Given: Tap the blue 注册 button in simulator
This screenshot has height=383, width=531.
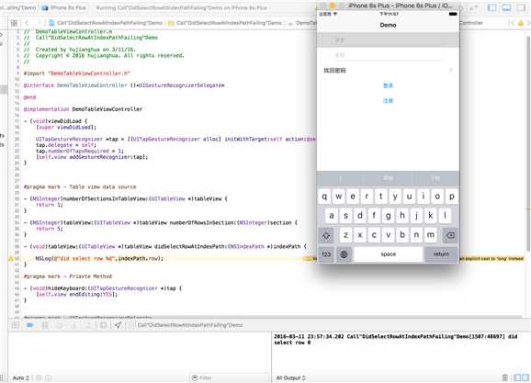Looking at the screenshot, I should [x=388, y=101].
